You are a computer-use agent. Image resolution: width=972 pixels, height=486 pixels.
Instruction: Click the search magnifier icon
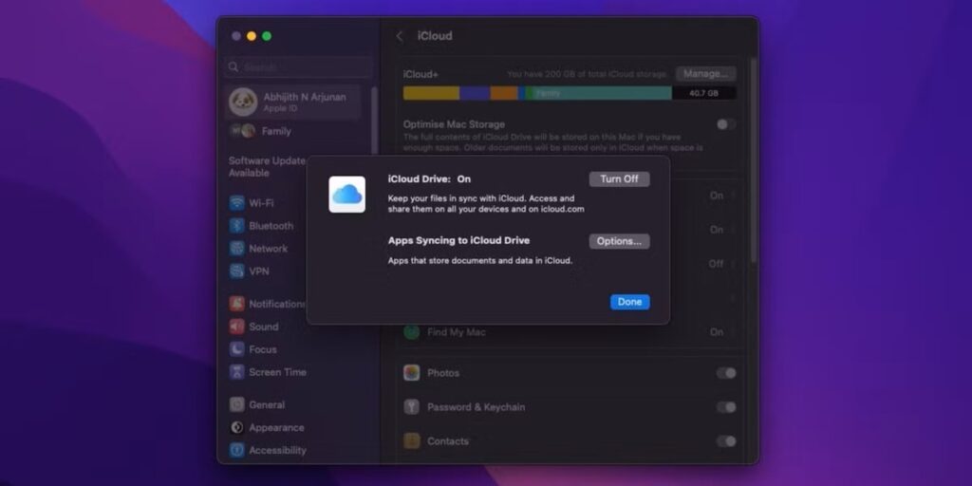(x=234, y=67)
